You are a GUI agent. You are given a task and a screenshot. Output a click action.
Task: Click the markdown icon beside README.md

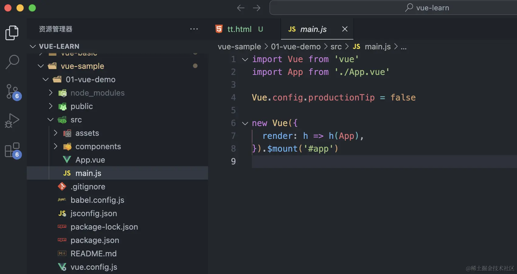62,253
